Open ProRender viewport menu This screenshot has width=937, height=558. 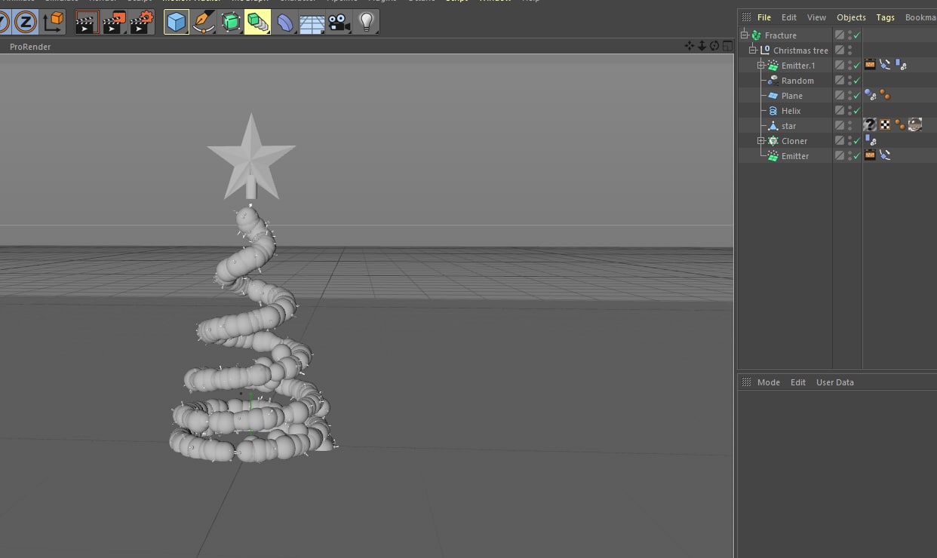[x=30, y=47]
